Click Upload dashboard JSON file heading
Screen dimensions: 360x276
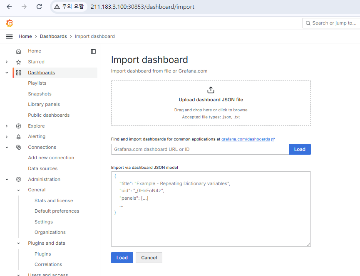[x=211, y=100]
